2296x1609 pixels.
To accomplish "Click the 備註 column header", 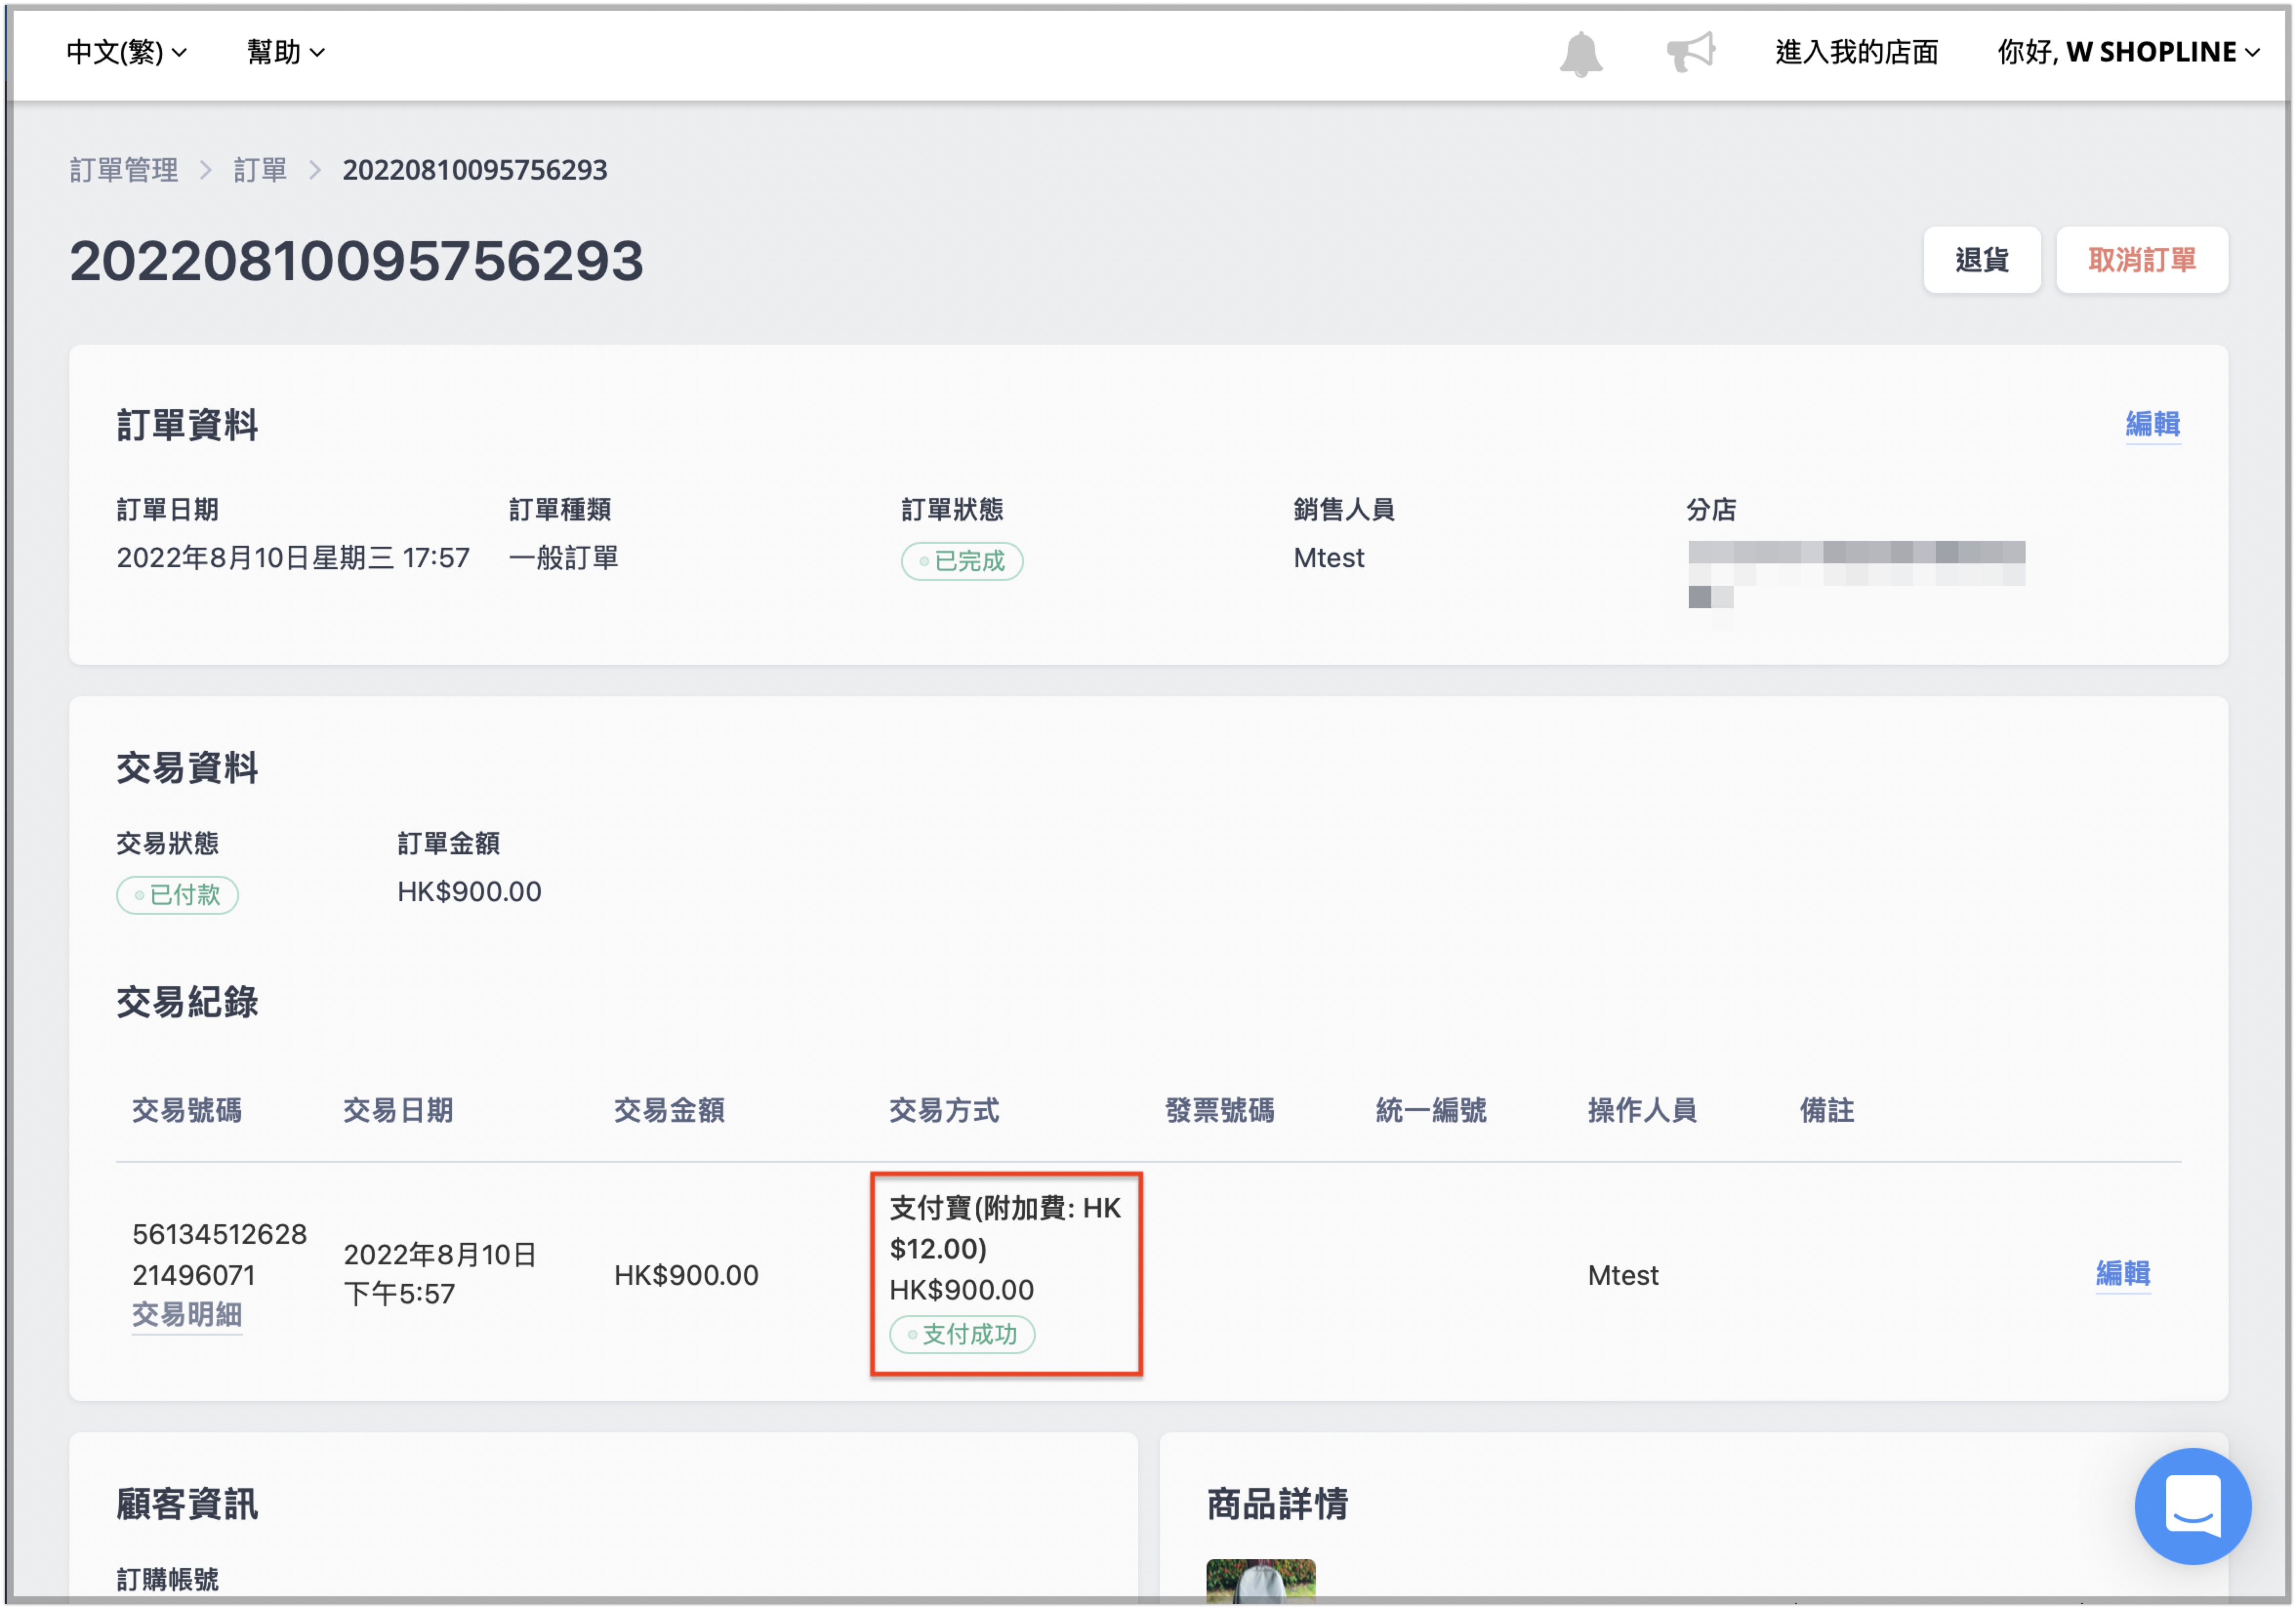I will coord(1827,1110).
